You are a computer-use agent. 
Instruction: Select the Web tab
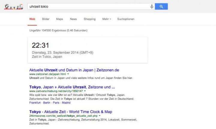(x=32, y=19)
